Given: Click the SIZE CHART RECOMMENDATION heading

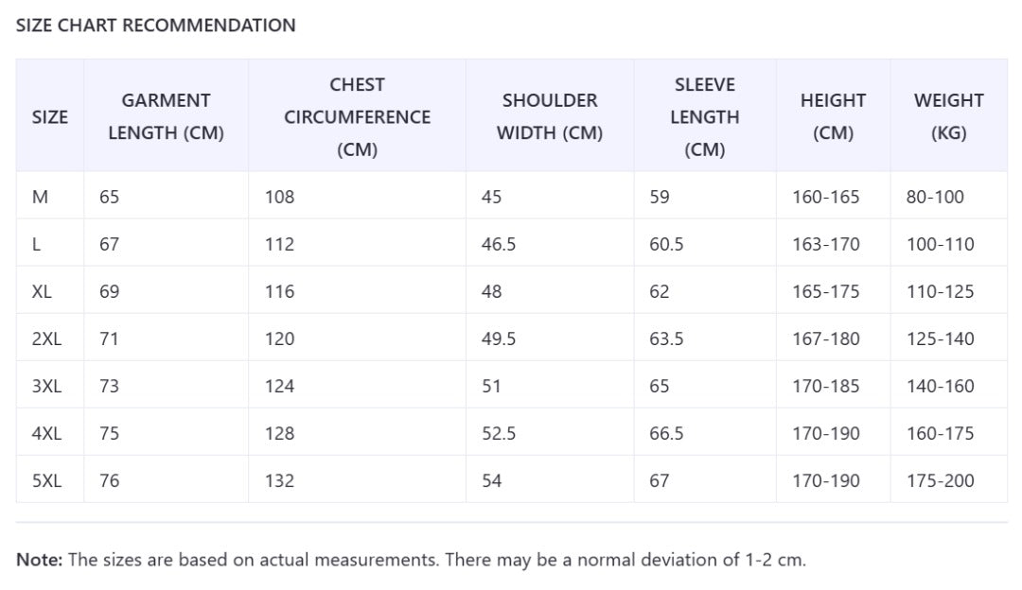Looking at the screenshot, I should click(156, 26).
